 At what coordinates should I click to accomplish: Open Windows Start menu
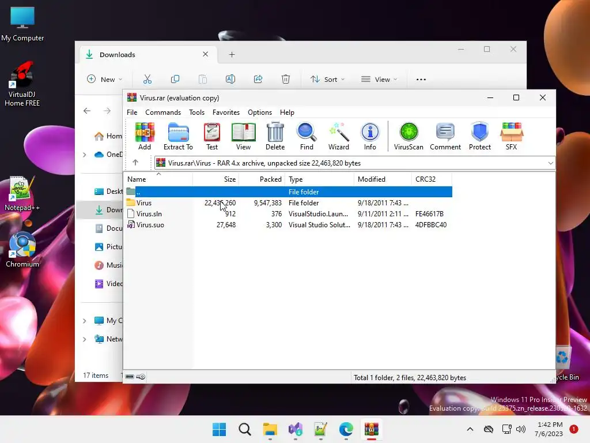[x=219, y=429]
